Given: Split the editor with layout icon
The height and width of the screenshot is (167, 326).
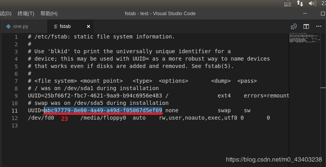Looking at the screenshot, I should point(306,26).
